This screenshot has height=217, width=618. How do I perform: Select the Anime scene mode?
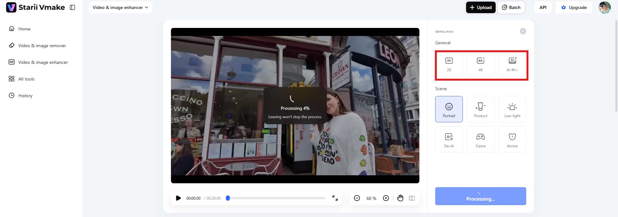coord(512,139)
